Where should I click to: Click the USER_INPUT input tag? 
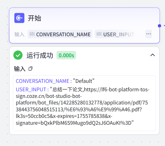[x=115, y=34]
